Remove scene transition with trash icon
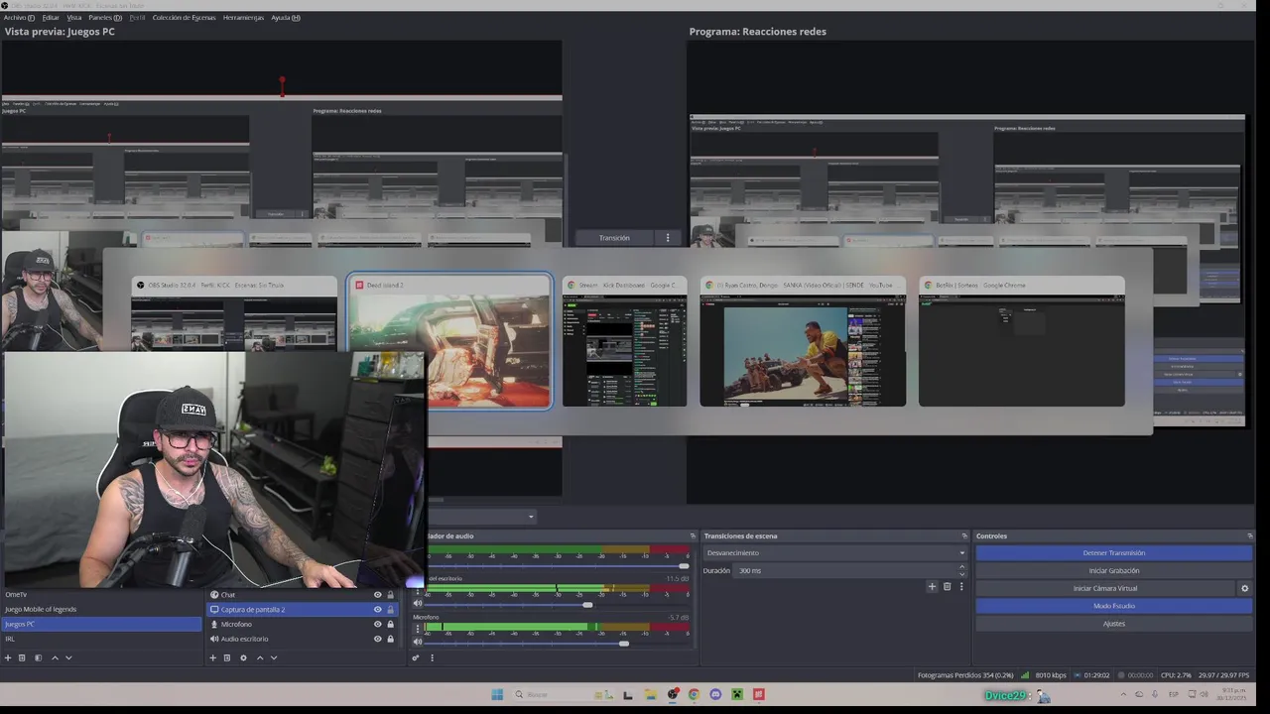The height and width of the screenshot is (714, 1270). pyautogui.click(x=947, y=586)
